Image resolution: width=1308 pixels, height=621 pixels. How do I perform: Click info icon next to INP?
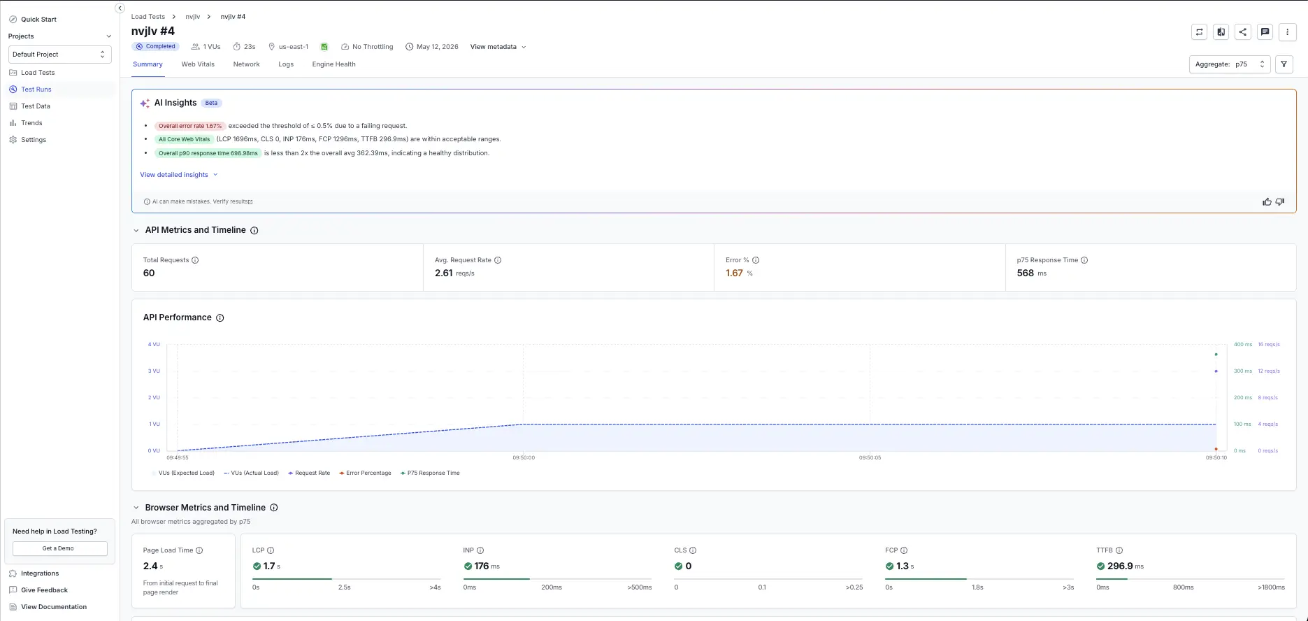(x=480, y=550)
